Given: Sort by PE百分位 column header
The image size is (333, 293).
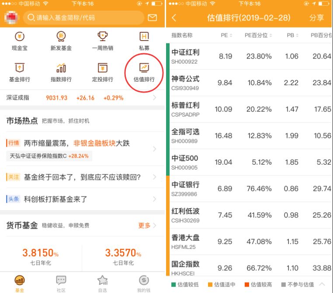Looking at the screenshot, I should pyautogui.click(x=258, y=35).
